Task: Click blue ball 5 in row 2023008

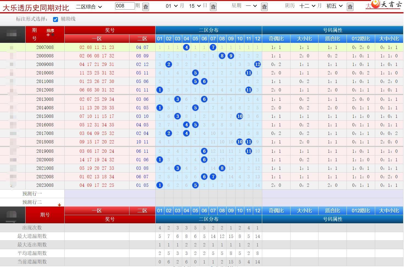Action: (195, 185)
